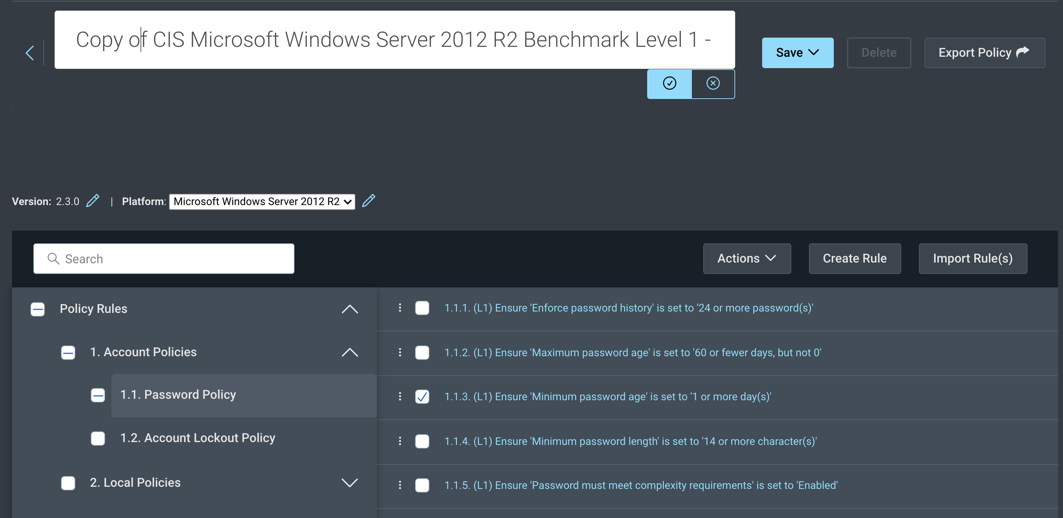Open rule 1.1.1 Enforce password history link
The width and height of the screenshot is (1063, 518).
tap(628, 308)
